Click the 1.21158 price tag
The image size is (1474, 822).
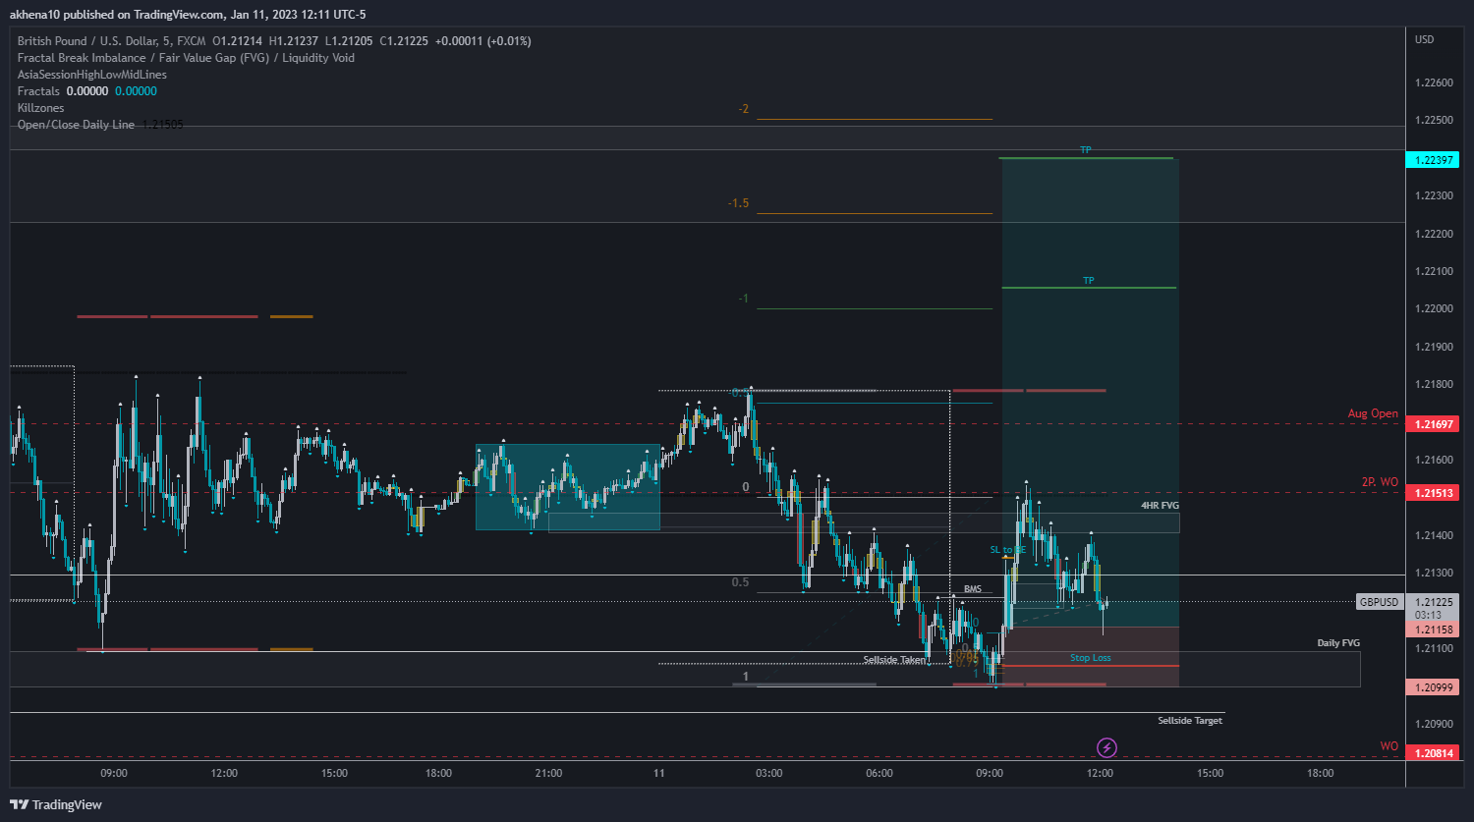click(1432, 629)
